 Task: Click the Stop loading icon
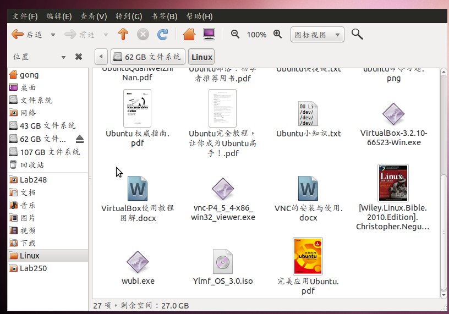coord(143,35)
